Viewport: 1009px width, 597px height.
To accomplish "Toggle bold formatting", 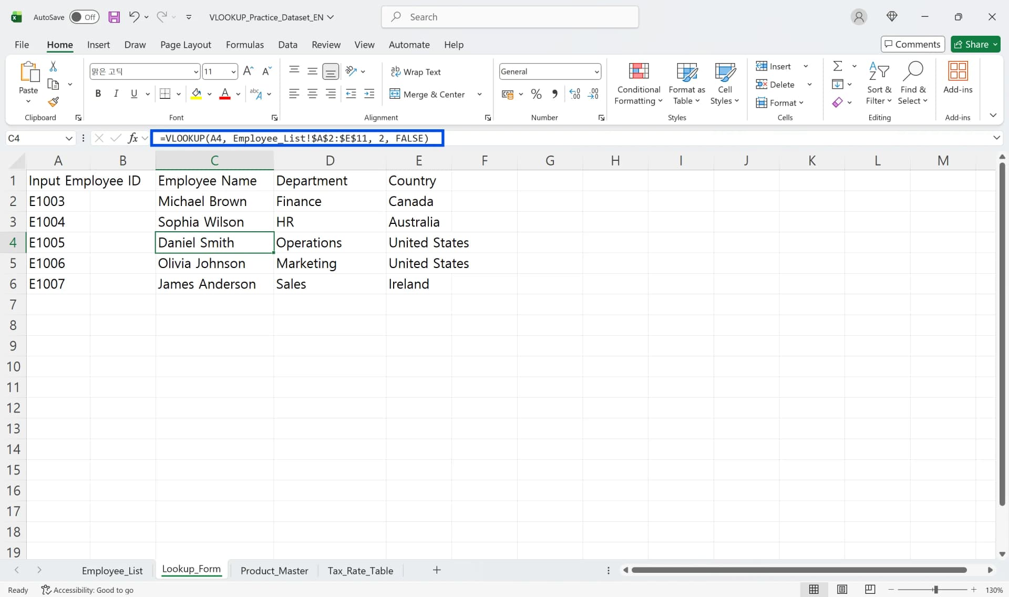I will click(98, 94).
